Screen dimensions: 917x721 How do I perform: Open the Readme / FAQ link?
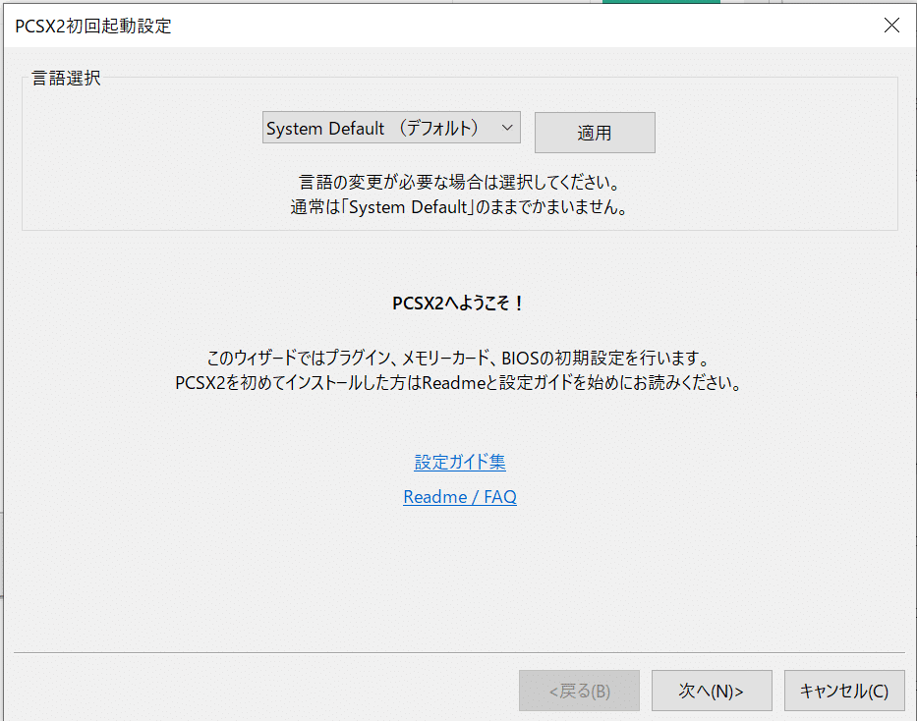pyautogui.click(x=460, y=497)
